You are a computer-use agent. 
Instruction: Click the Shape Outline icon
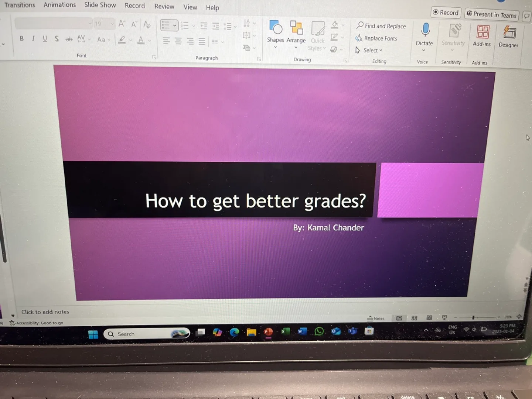[334, 37]
